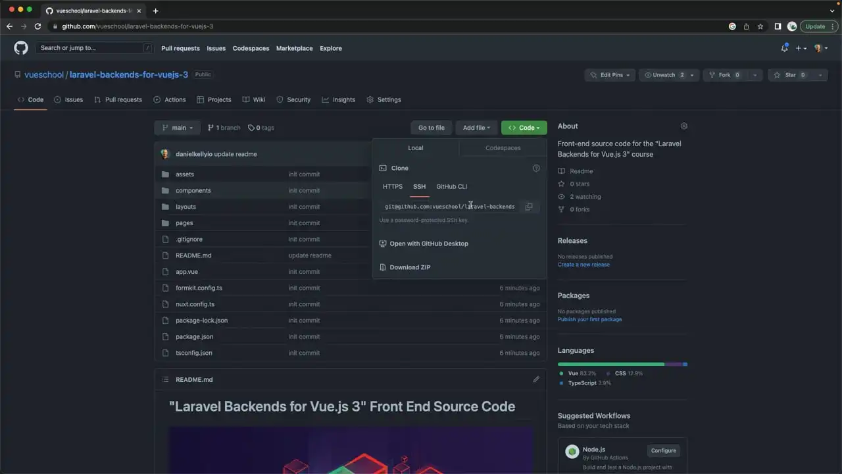Switch to Codespaces tab in popup
Viewport: 842px width, 474px height.
tap(503, 148)
